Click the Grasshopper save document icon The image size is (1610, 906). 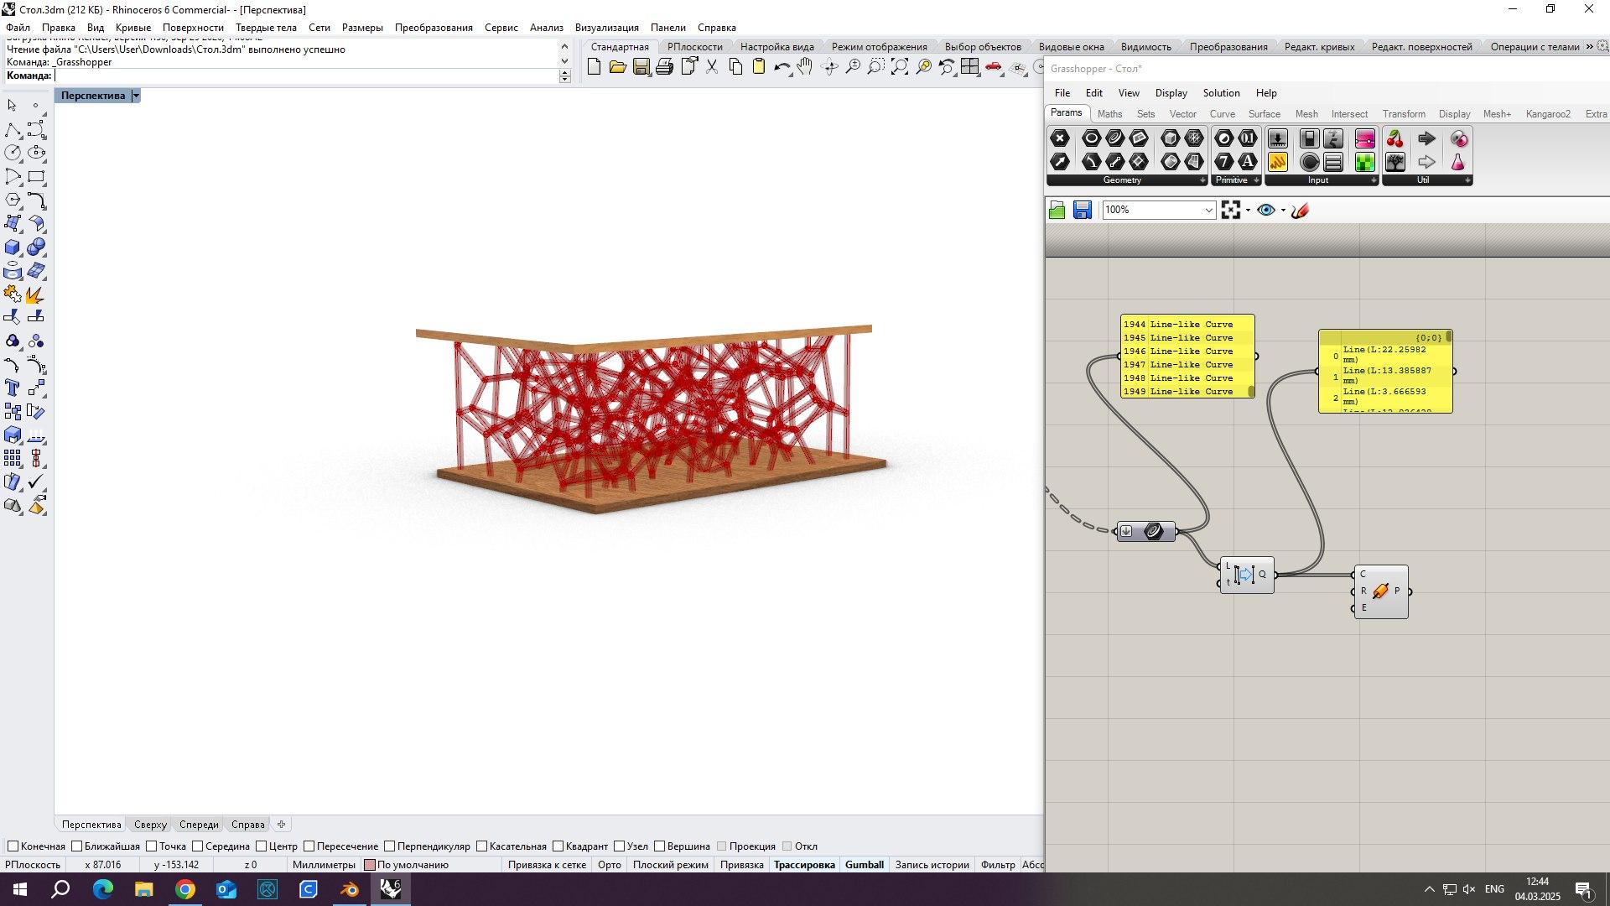pyautogui.click(x=1082, y=211)
